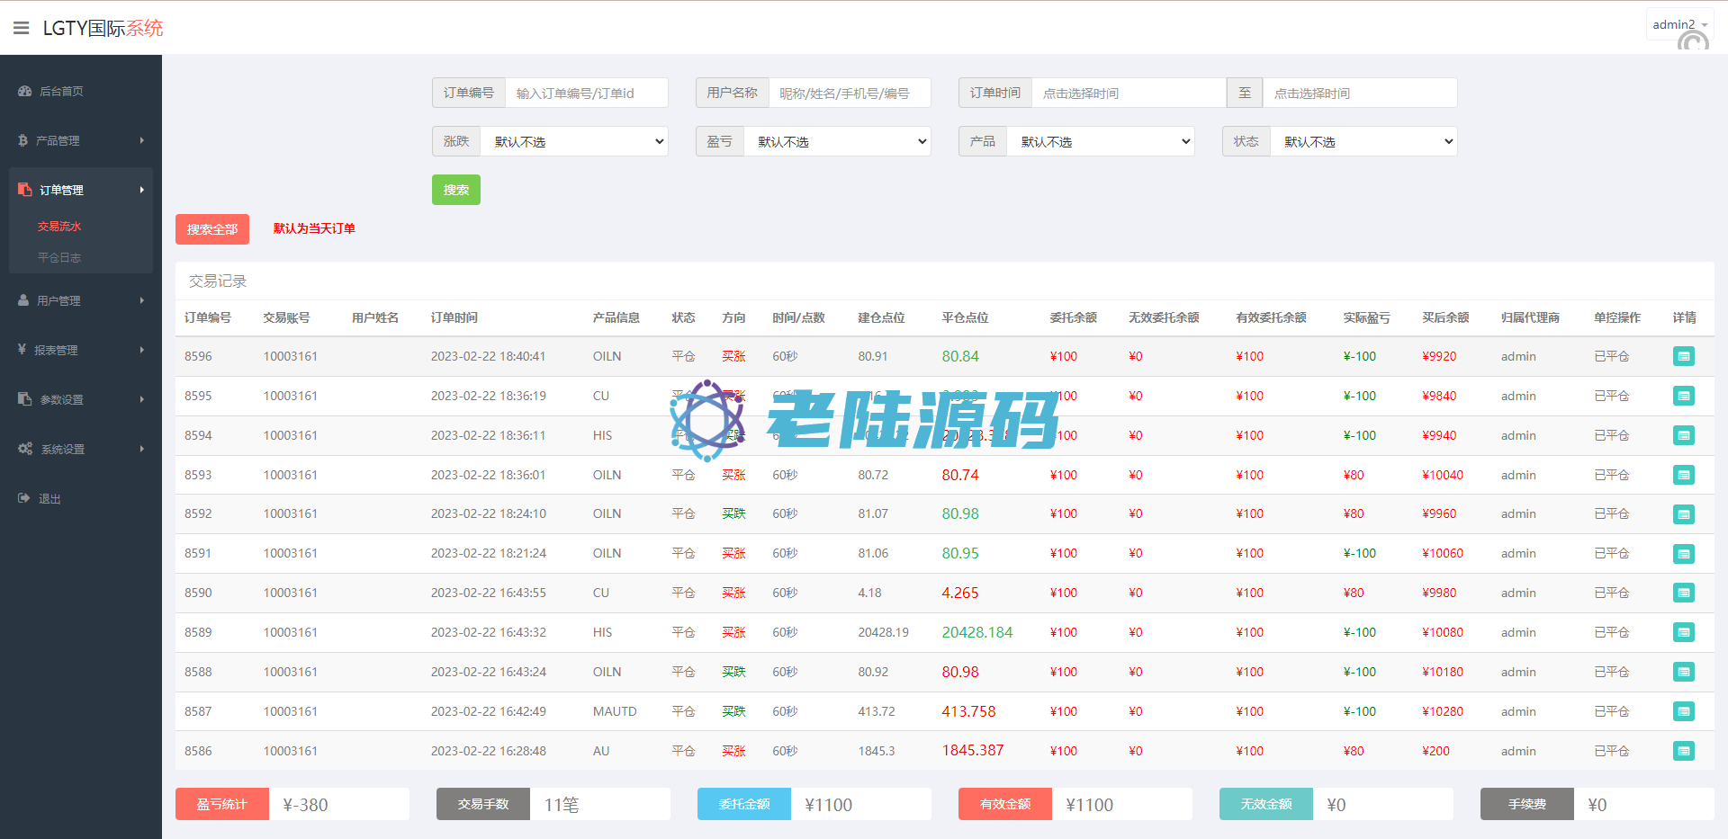View details icon for order 8586
Viewport: 1728px width, 839px height.
tap(1683, 751)
